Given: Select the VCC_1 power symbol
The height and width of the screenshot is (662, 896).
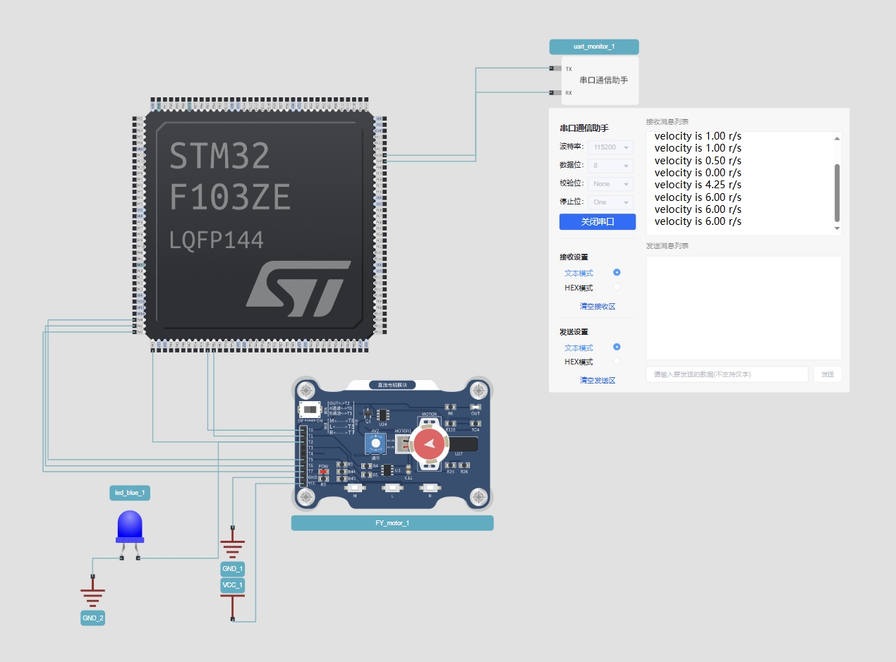Looking at the screenshot, I should pos(233,607).
